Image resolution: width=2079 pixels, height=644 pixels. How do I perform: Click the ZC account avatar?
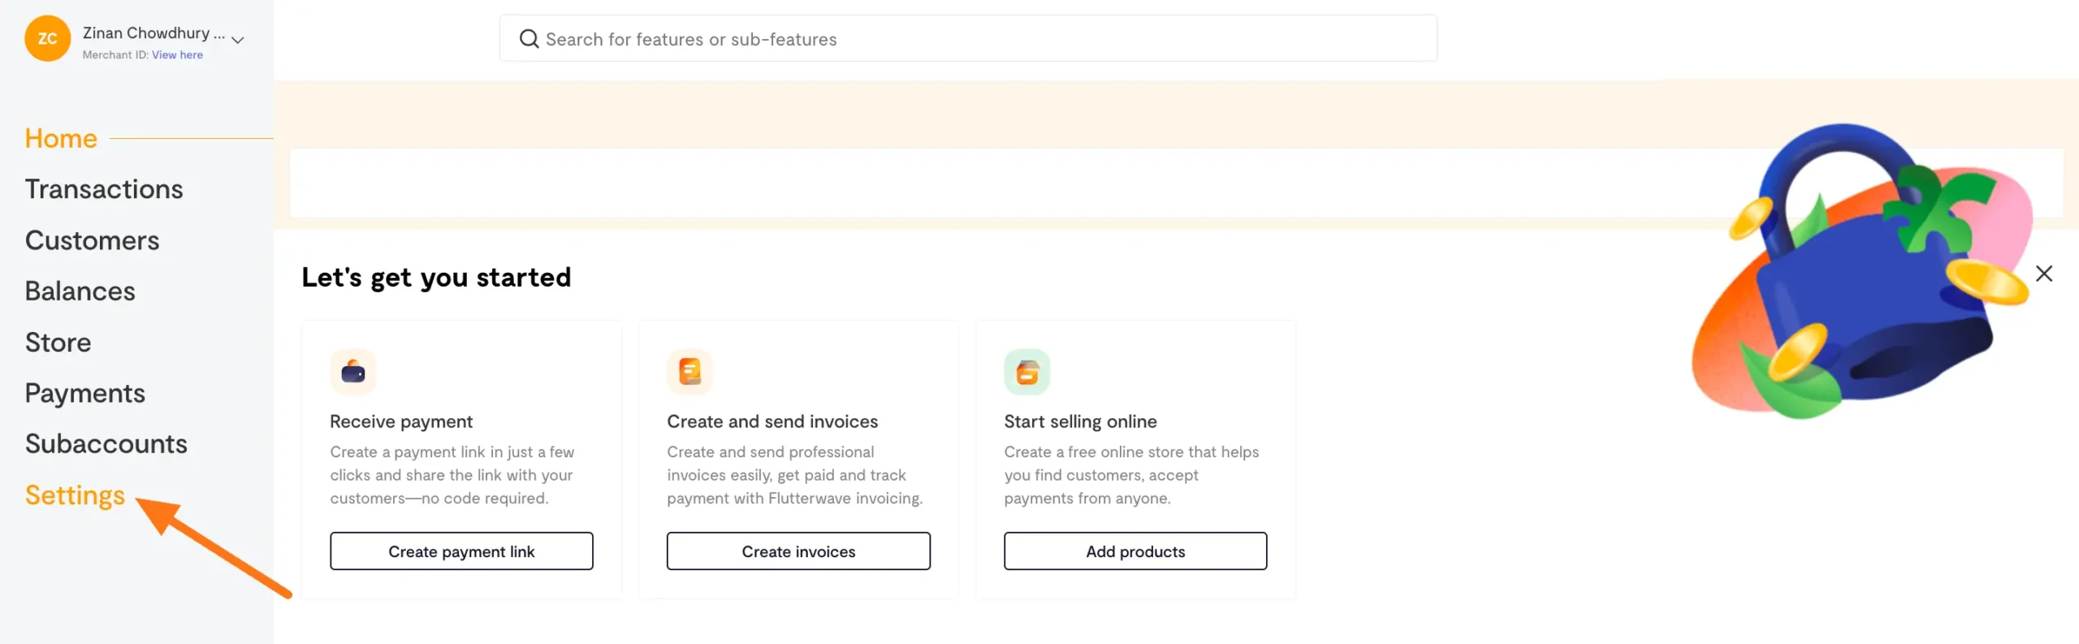47,38
